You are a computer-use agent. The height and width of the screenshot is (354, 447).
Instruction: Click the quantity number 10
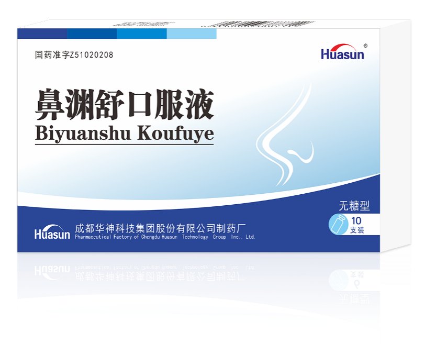coord(356,220)
